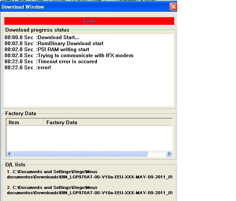Close the Download Window dialog

pos(173,7)
